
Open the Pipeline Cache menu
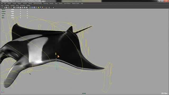point(76,3)
